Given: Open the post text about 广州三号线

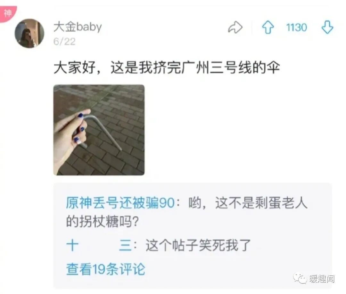Looking at the screenshot, I should 167,68.
